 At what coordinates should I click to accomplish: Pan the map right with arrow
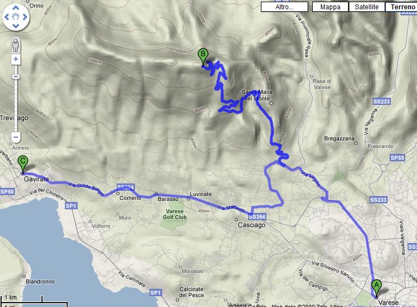click(25, 17)
